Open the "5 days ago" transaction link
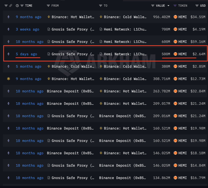This screenshot has width=208, height=188. (x=26, y=54)
